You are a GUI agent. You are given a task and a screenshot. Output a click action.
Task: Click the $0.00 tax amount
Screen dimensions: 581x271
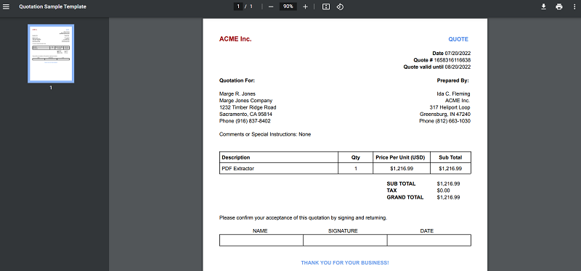click(x=444, y=191)
